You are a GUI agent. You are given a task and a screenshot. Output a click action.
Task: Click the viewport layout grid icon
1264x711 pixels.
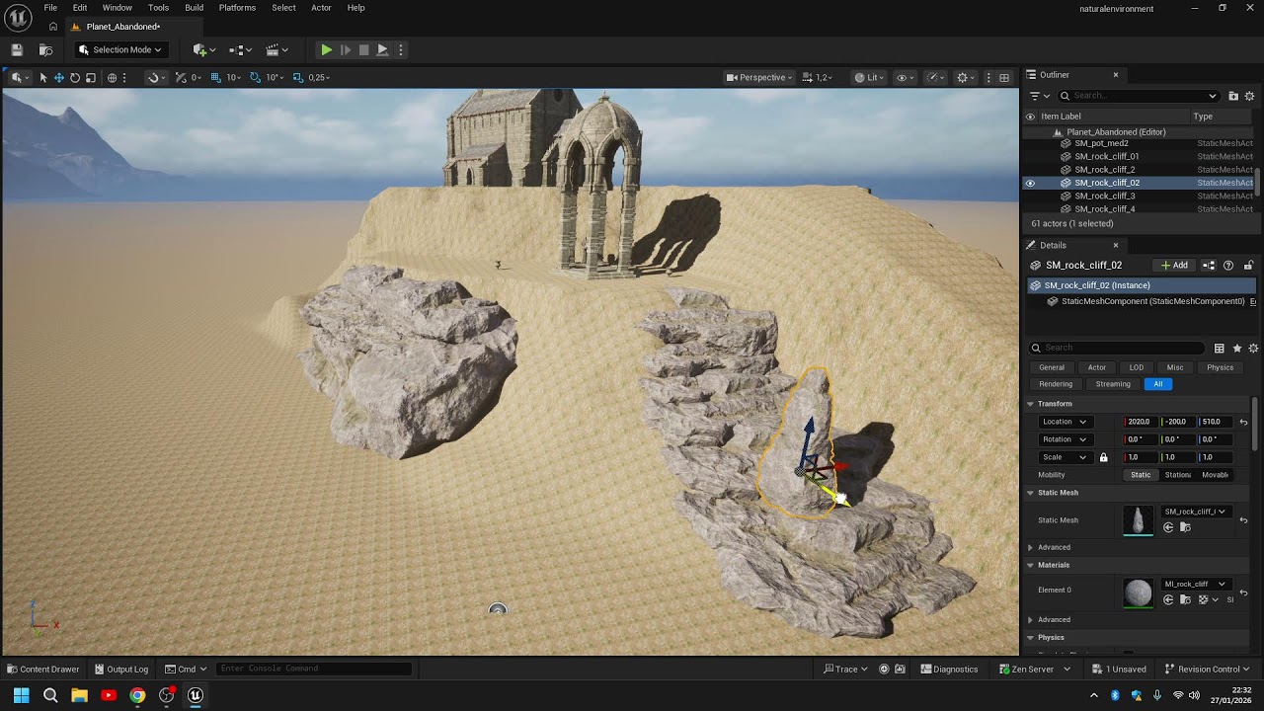(x=1004, y=77)
